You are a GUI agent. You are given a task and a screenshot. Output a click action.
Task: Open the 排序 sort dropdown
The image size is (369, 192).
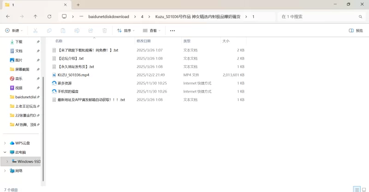pyautogui.click(x=126, y=31)
